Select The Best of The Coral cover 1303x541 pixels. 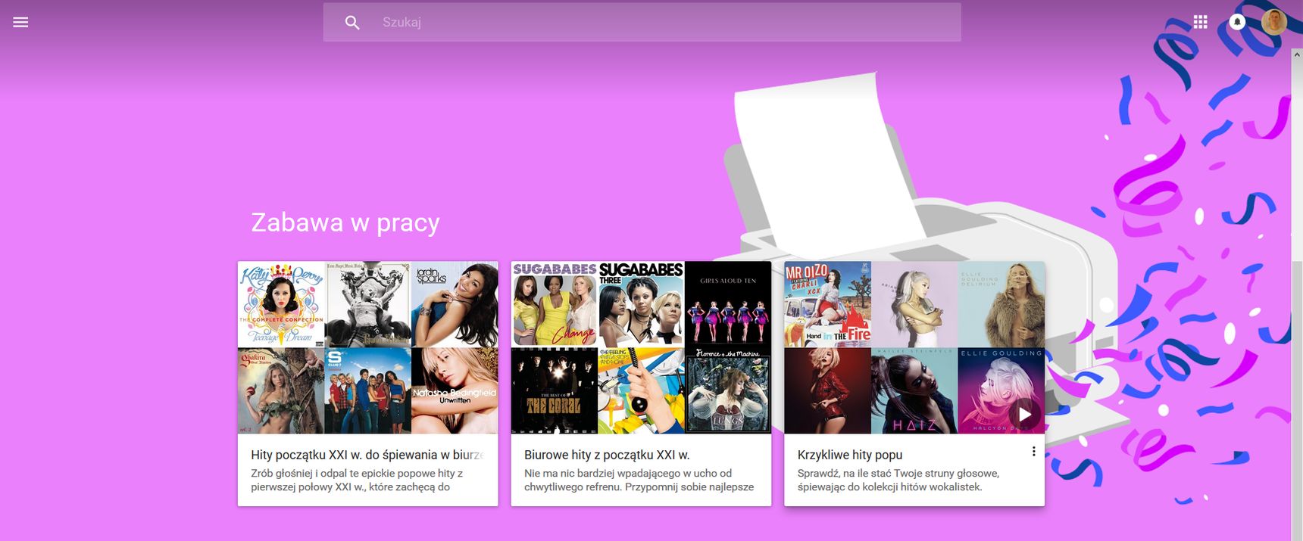click(555, 390)
